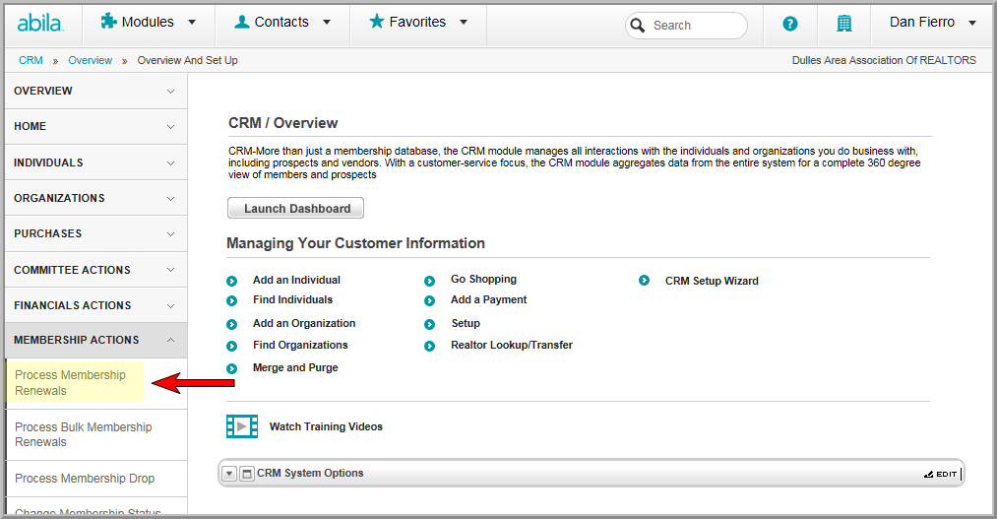Image resolution: width=997 pixels, height=519 pixels.
Task: Select Process Membership Drop
Action: click(85, 479)
